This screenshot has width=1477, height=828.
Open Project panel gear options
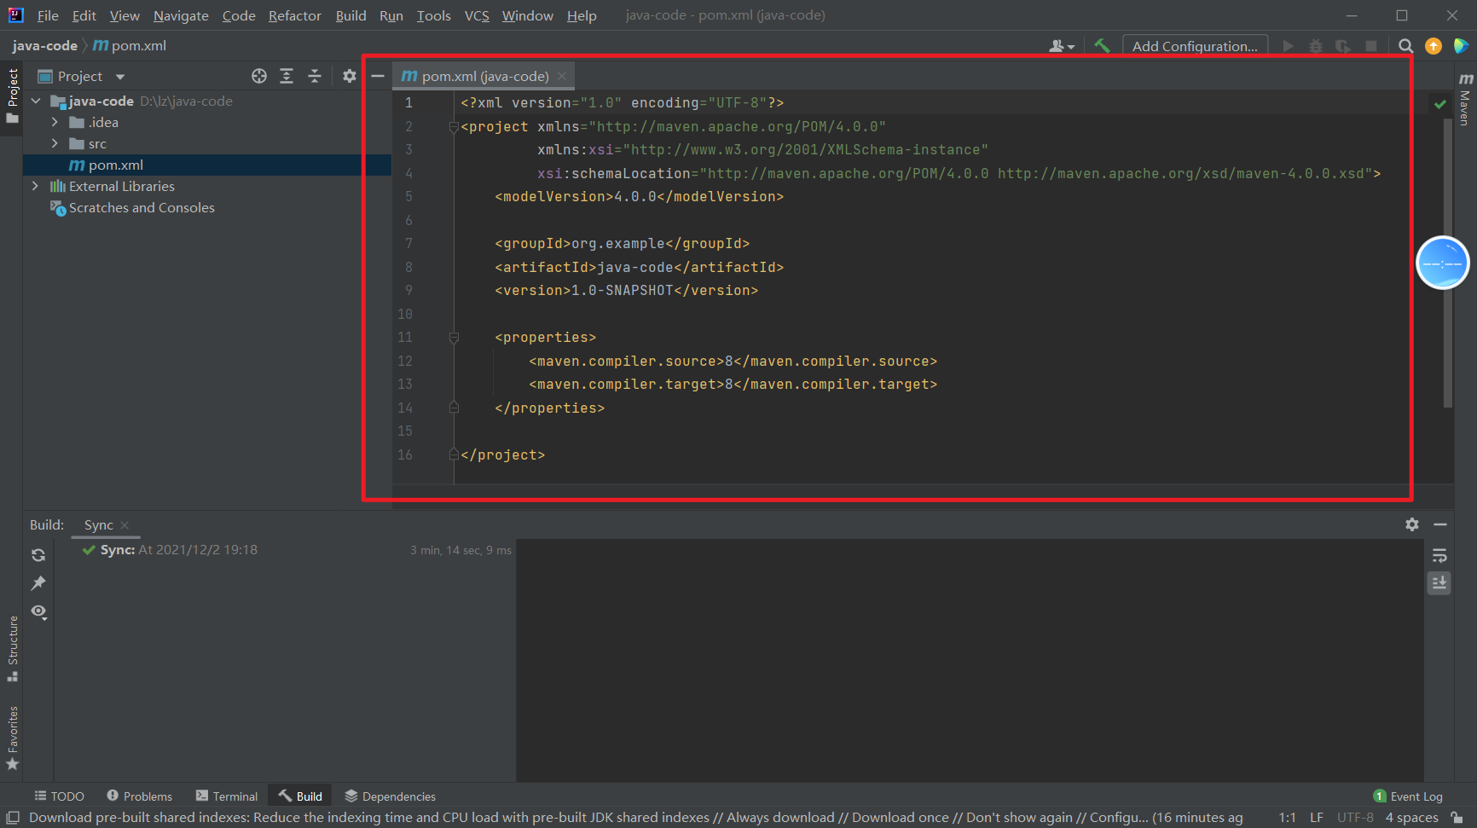click(349, 76)
